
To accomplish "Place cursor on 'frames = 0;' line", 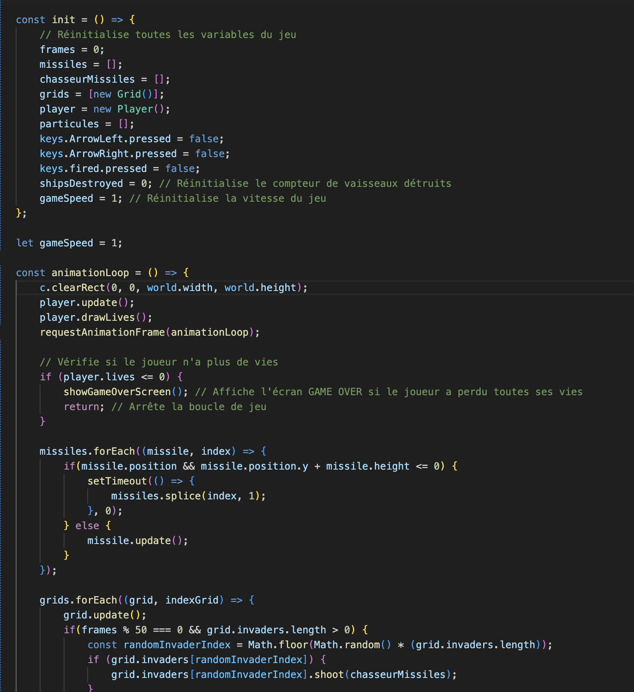I will coord(72,50).
